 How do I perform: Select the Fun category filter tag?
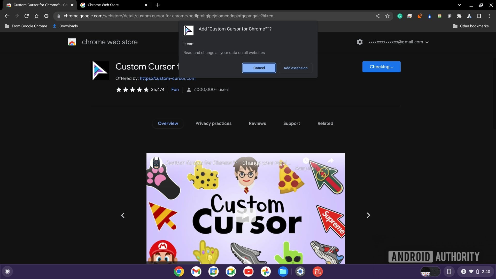point(175,89)
